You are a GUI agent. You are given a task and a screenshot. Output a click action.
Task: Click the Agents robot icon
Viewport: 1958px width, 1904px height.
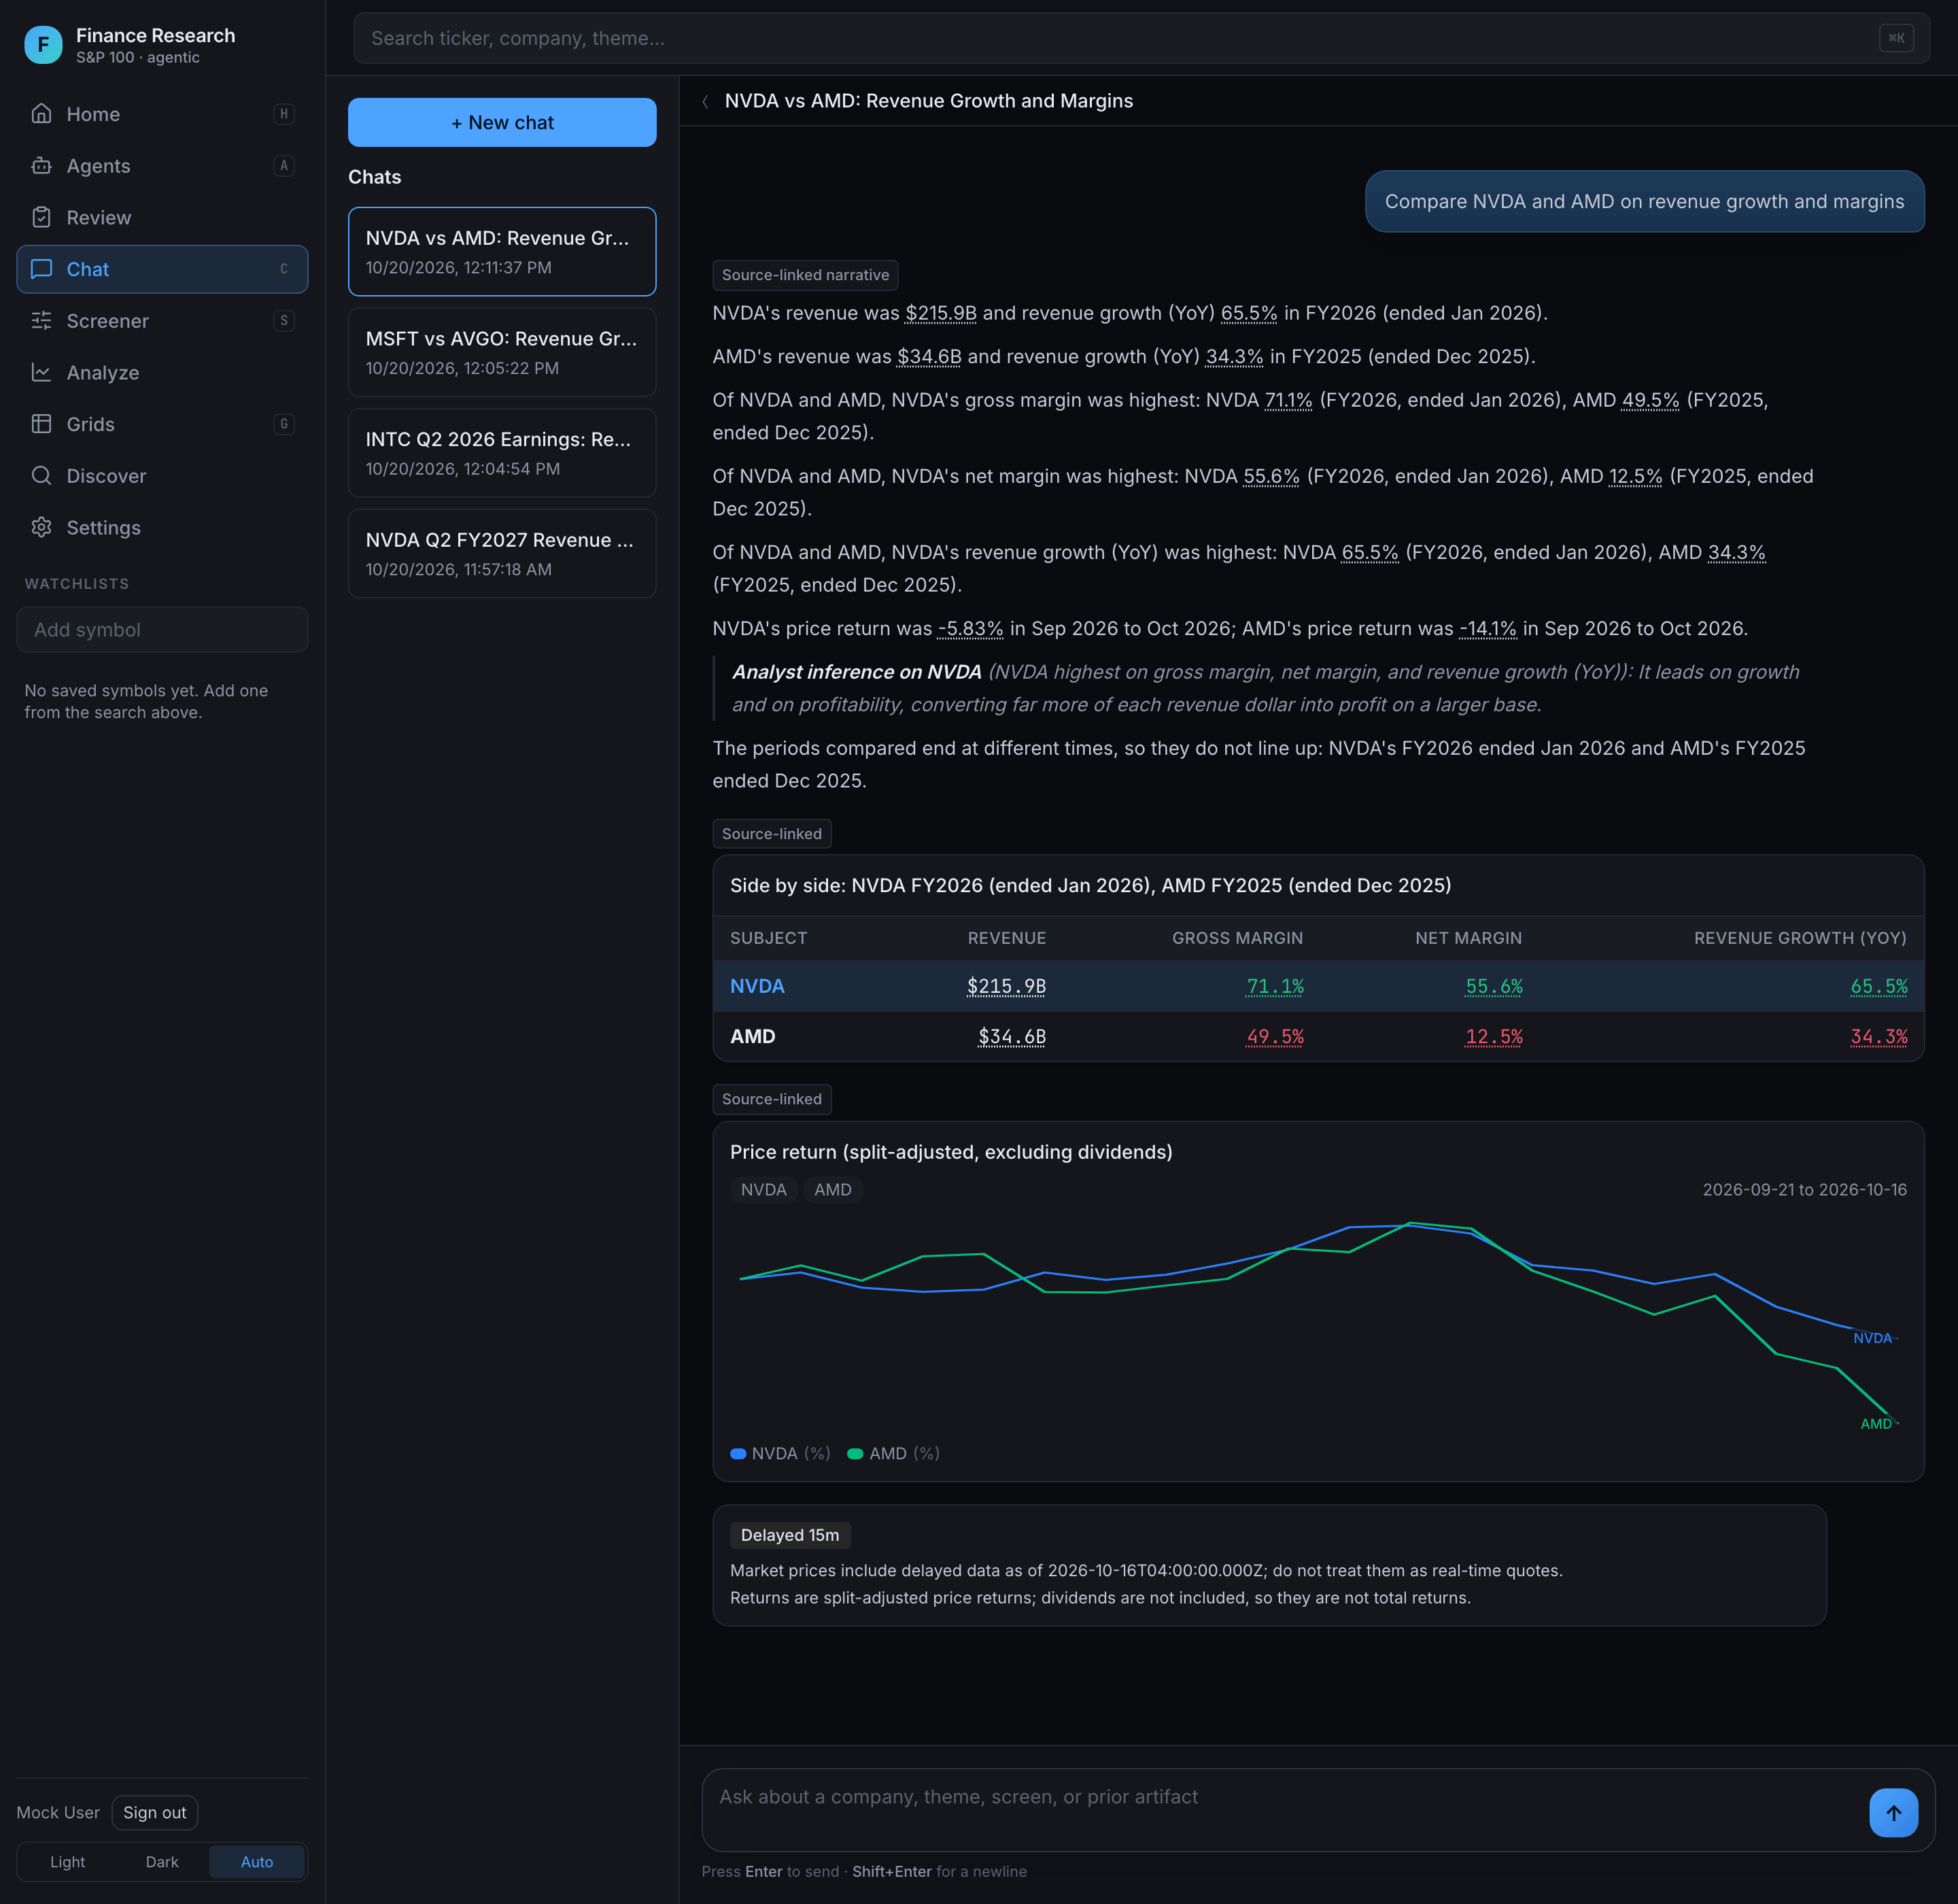tap(41, 165)
